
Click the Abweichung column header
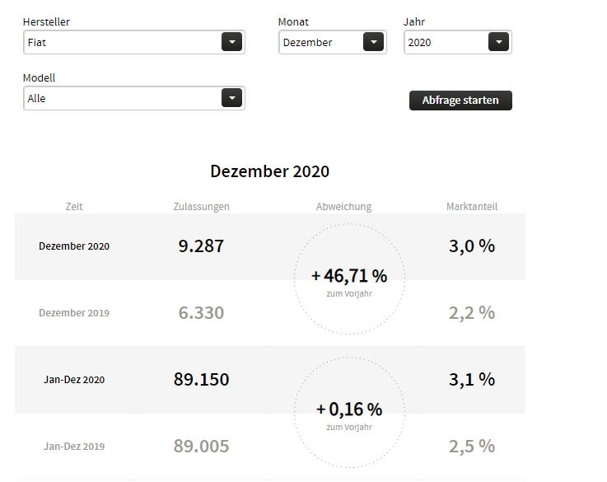point(343,207)
